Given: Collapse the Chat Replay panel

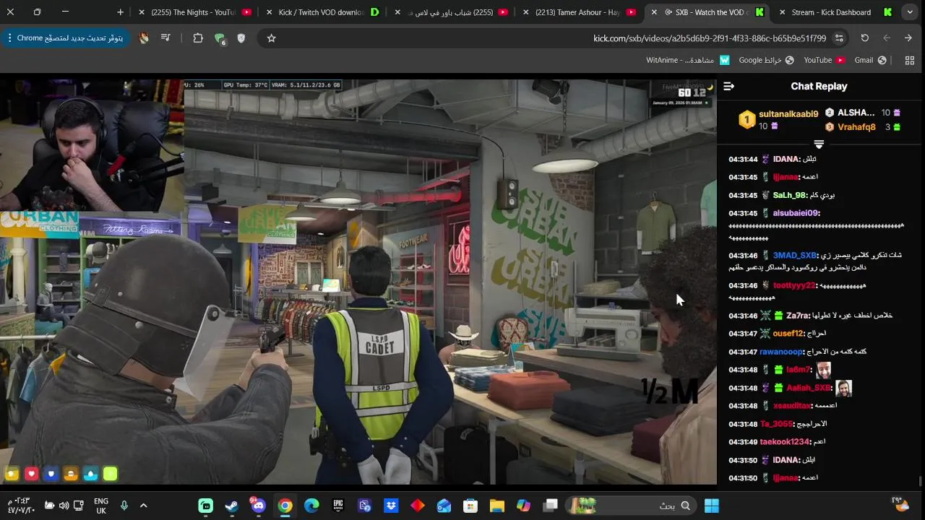Looking at the screenshot, I should (728, 86).
